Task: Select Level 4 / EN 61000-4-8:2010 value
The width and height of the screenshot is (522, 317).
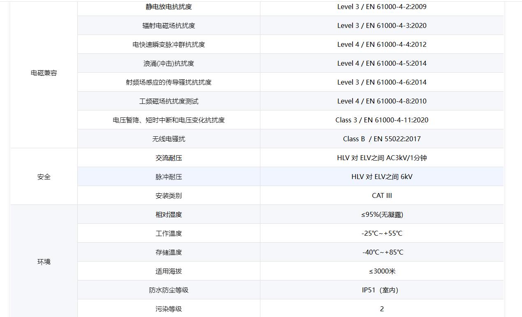Action: [x=382, y=101]
